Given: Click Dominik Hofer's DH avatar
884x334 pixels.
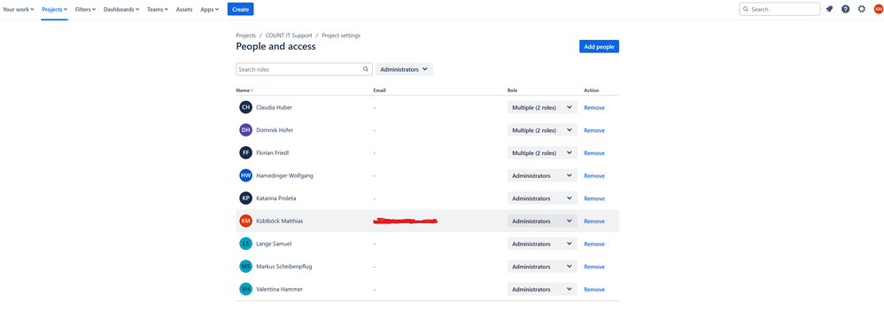Looking at the screenshot, I should click(x=245, y=129).
